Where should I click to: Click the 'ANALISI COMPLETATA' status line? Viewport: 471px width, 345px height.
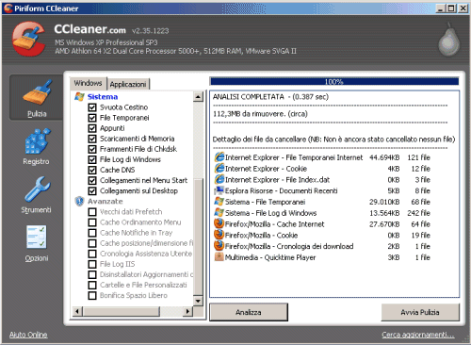pyautogui.click(x=270, y=97)
